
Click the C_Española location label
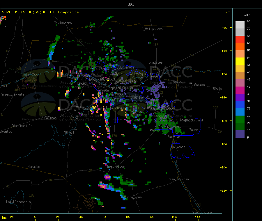click(x=126, y=67)
